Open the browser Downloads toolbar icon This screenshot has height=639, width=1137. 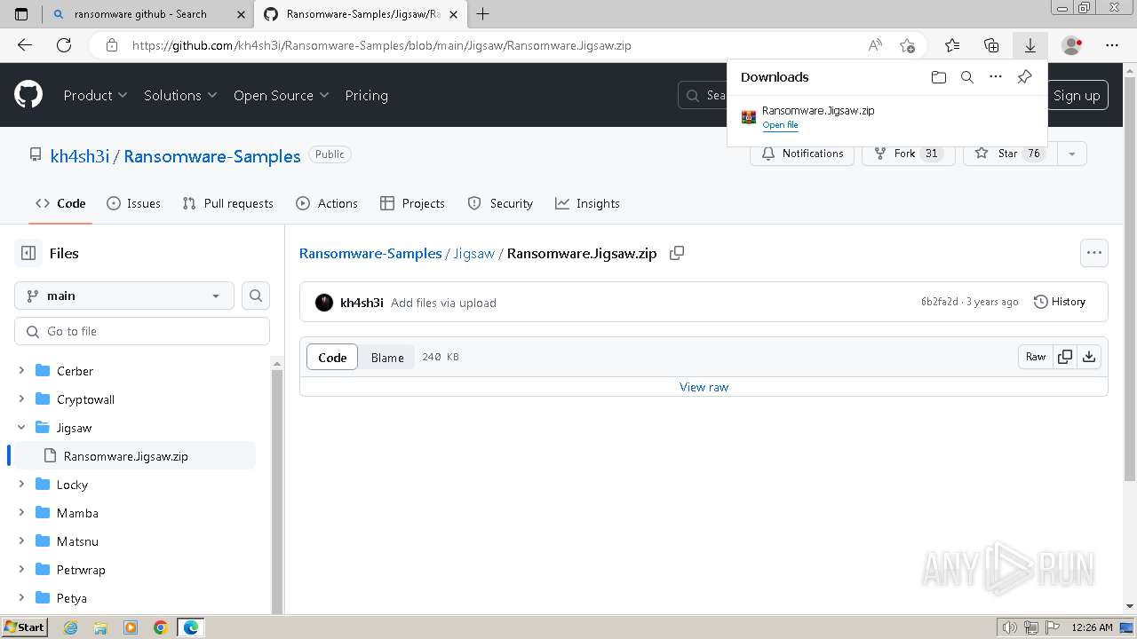(x=1030, y=45)
